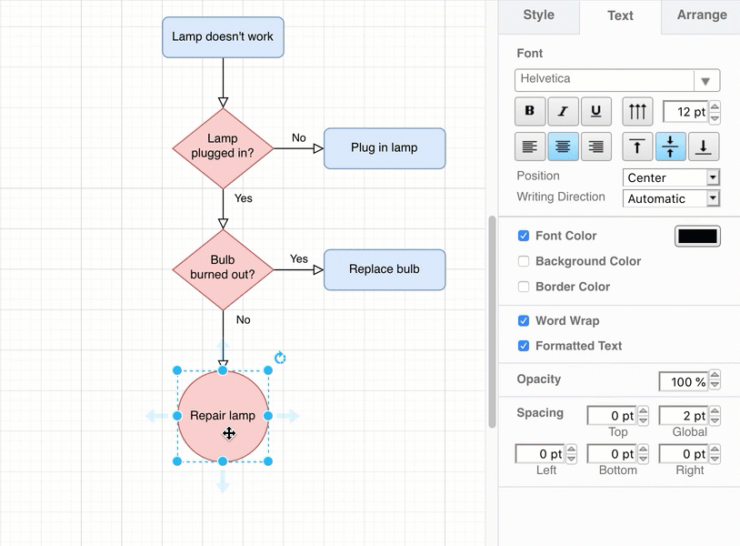Select the Repair lamp circle shape
Viewport: 740px width, 546px height.
(x=223, y=415)
